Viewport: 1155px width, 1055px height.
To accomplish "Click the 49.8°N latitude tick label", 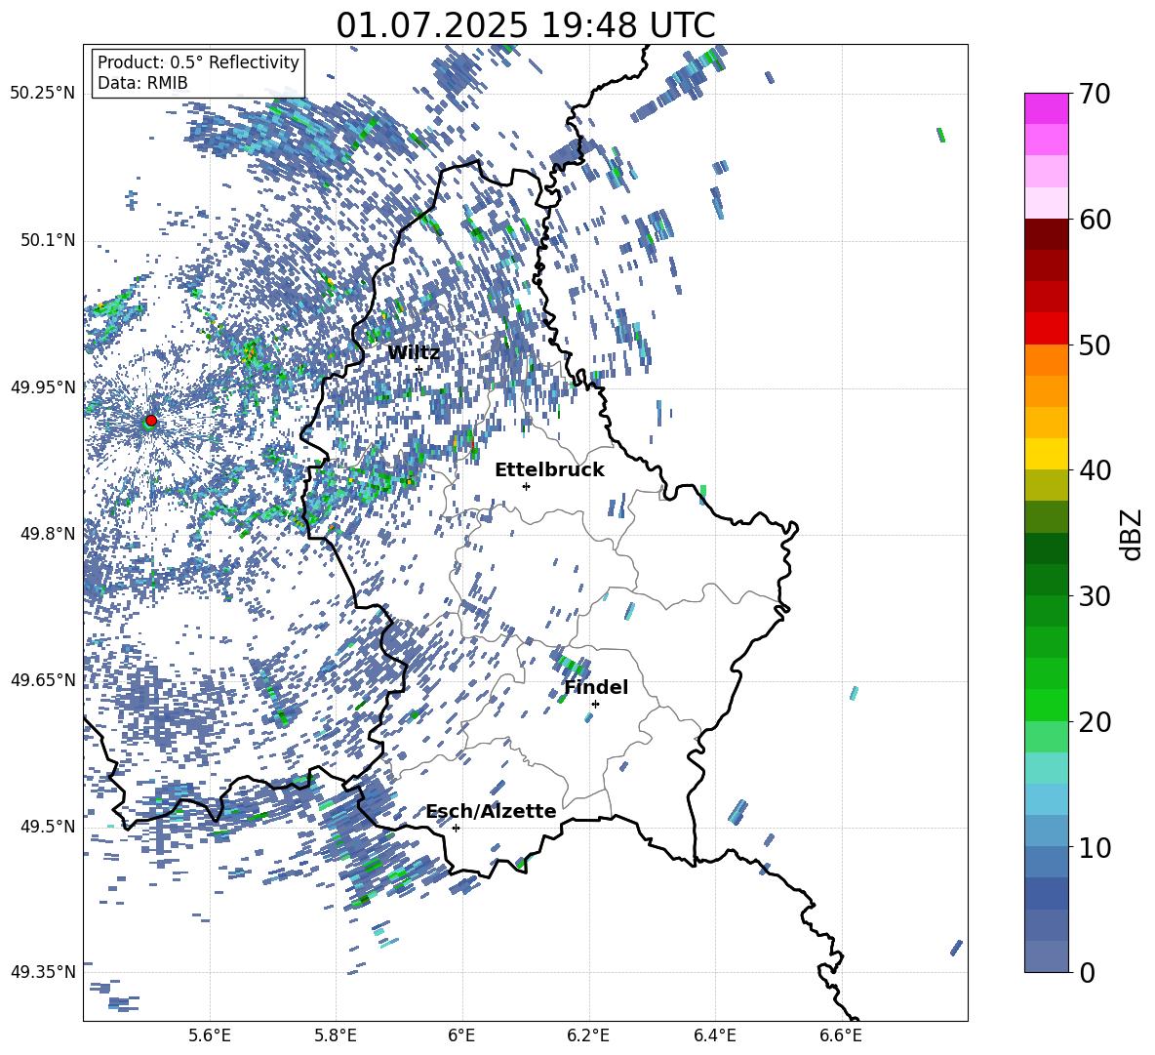I will 47,534.
